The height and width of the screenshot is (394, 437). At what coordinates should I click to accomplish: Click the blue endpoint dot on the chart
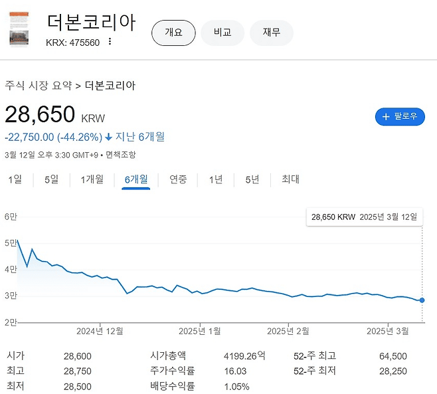pos(422,300)
